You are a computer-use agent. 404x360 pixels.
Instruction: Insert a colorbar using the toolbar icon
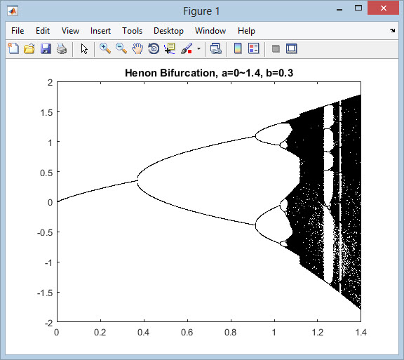(x=238, y=48)
